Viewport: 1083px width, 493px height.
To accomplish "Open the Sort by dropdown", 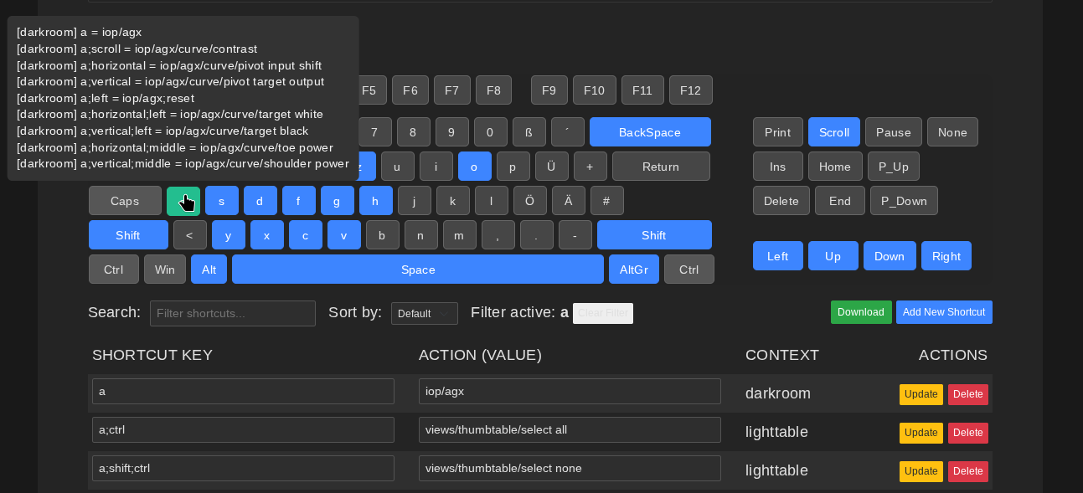I will 424,313.
